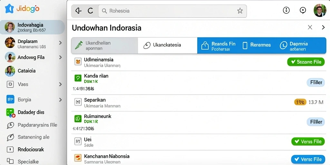The height and width of the screenshot is (165, 330).
Task: Bookmark with the star icon
Action: point(240,11)
